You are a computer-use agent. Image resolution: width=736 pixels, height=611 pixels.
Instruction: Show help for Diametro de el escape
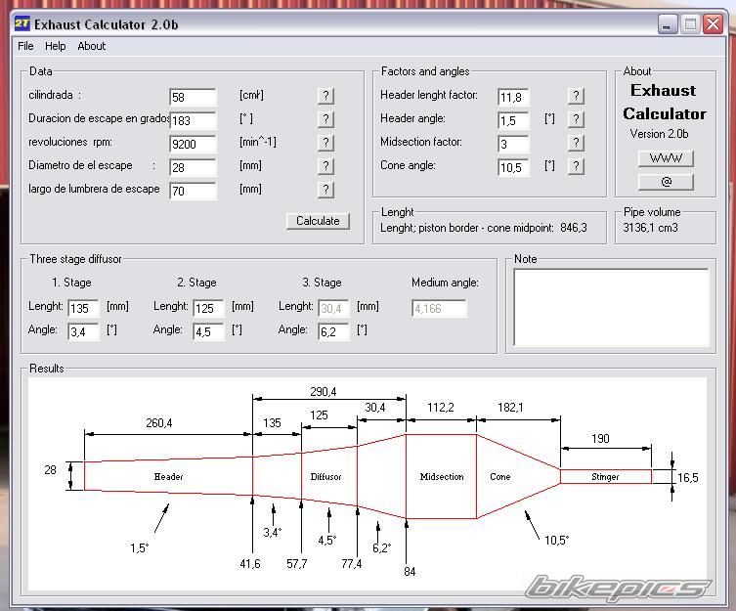(325, 166)
